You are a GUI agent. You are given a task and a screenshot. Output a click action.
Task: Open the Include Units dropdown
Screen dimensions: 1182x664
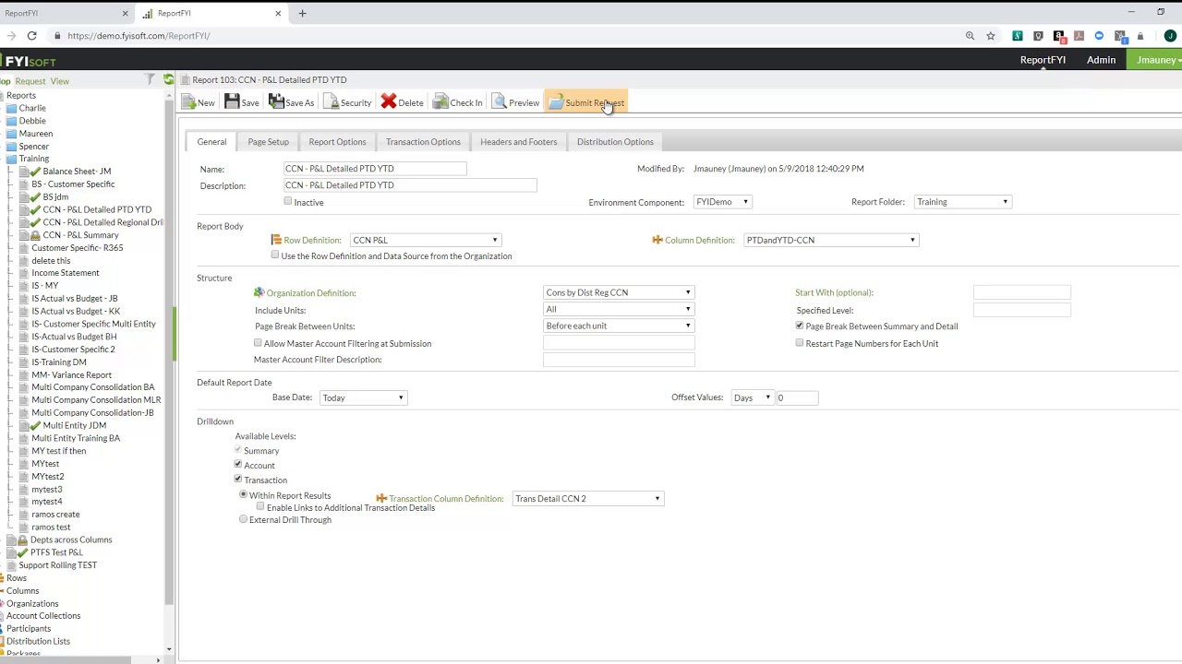point(618,309)
